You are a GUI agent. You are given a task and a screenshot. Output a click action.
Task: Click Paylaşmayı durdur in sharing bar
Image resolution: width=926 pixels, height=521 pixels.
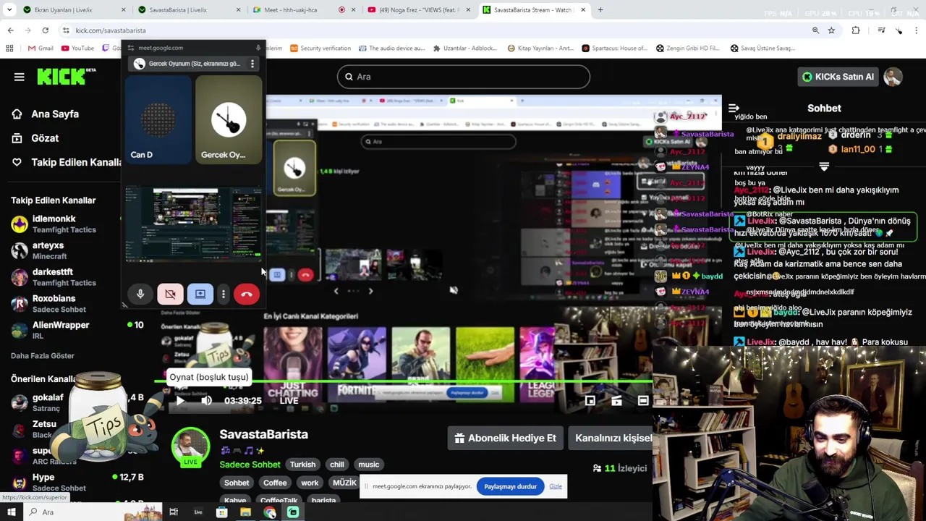(x=510, y=486)
